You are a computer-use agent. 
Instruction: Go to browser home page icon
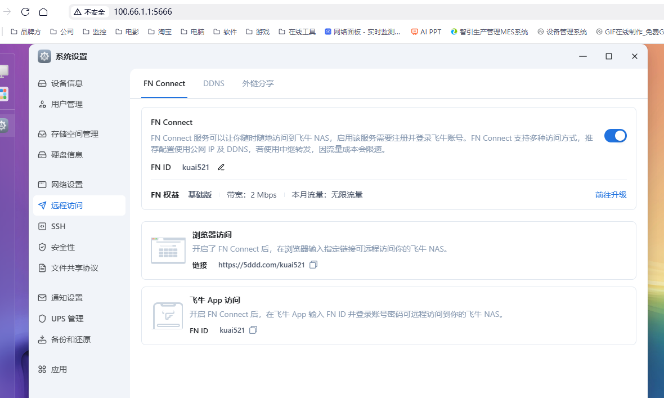[43, 12]
